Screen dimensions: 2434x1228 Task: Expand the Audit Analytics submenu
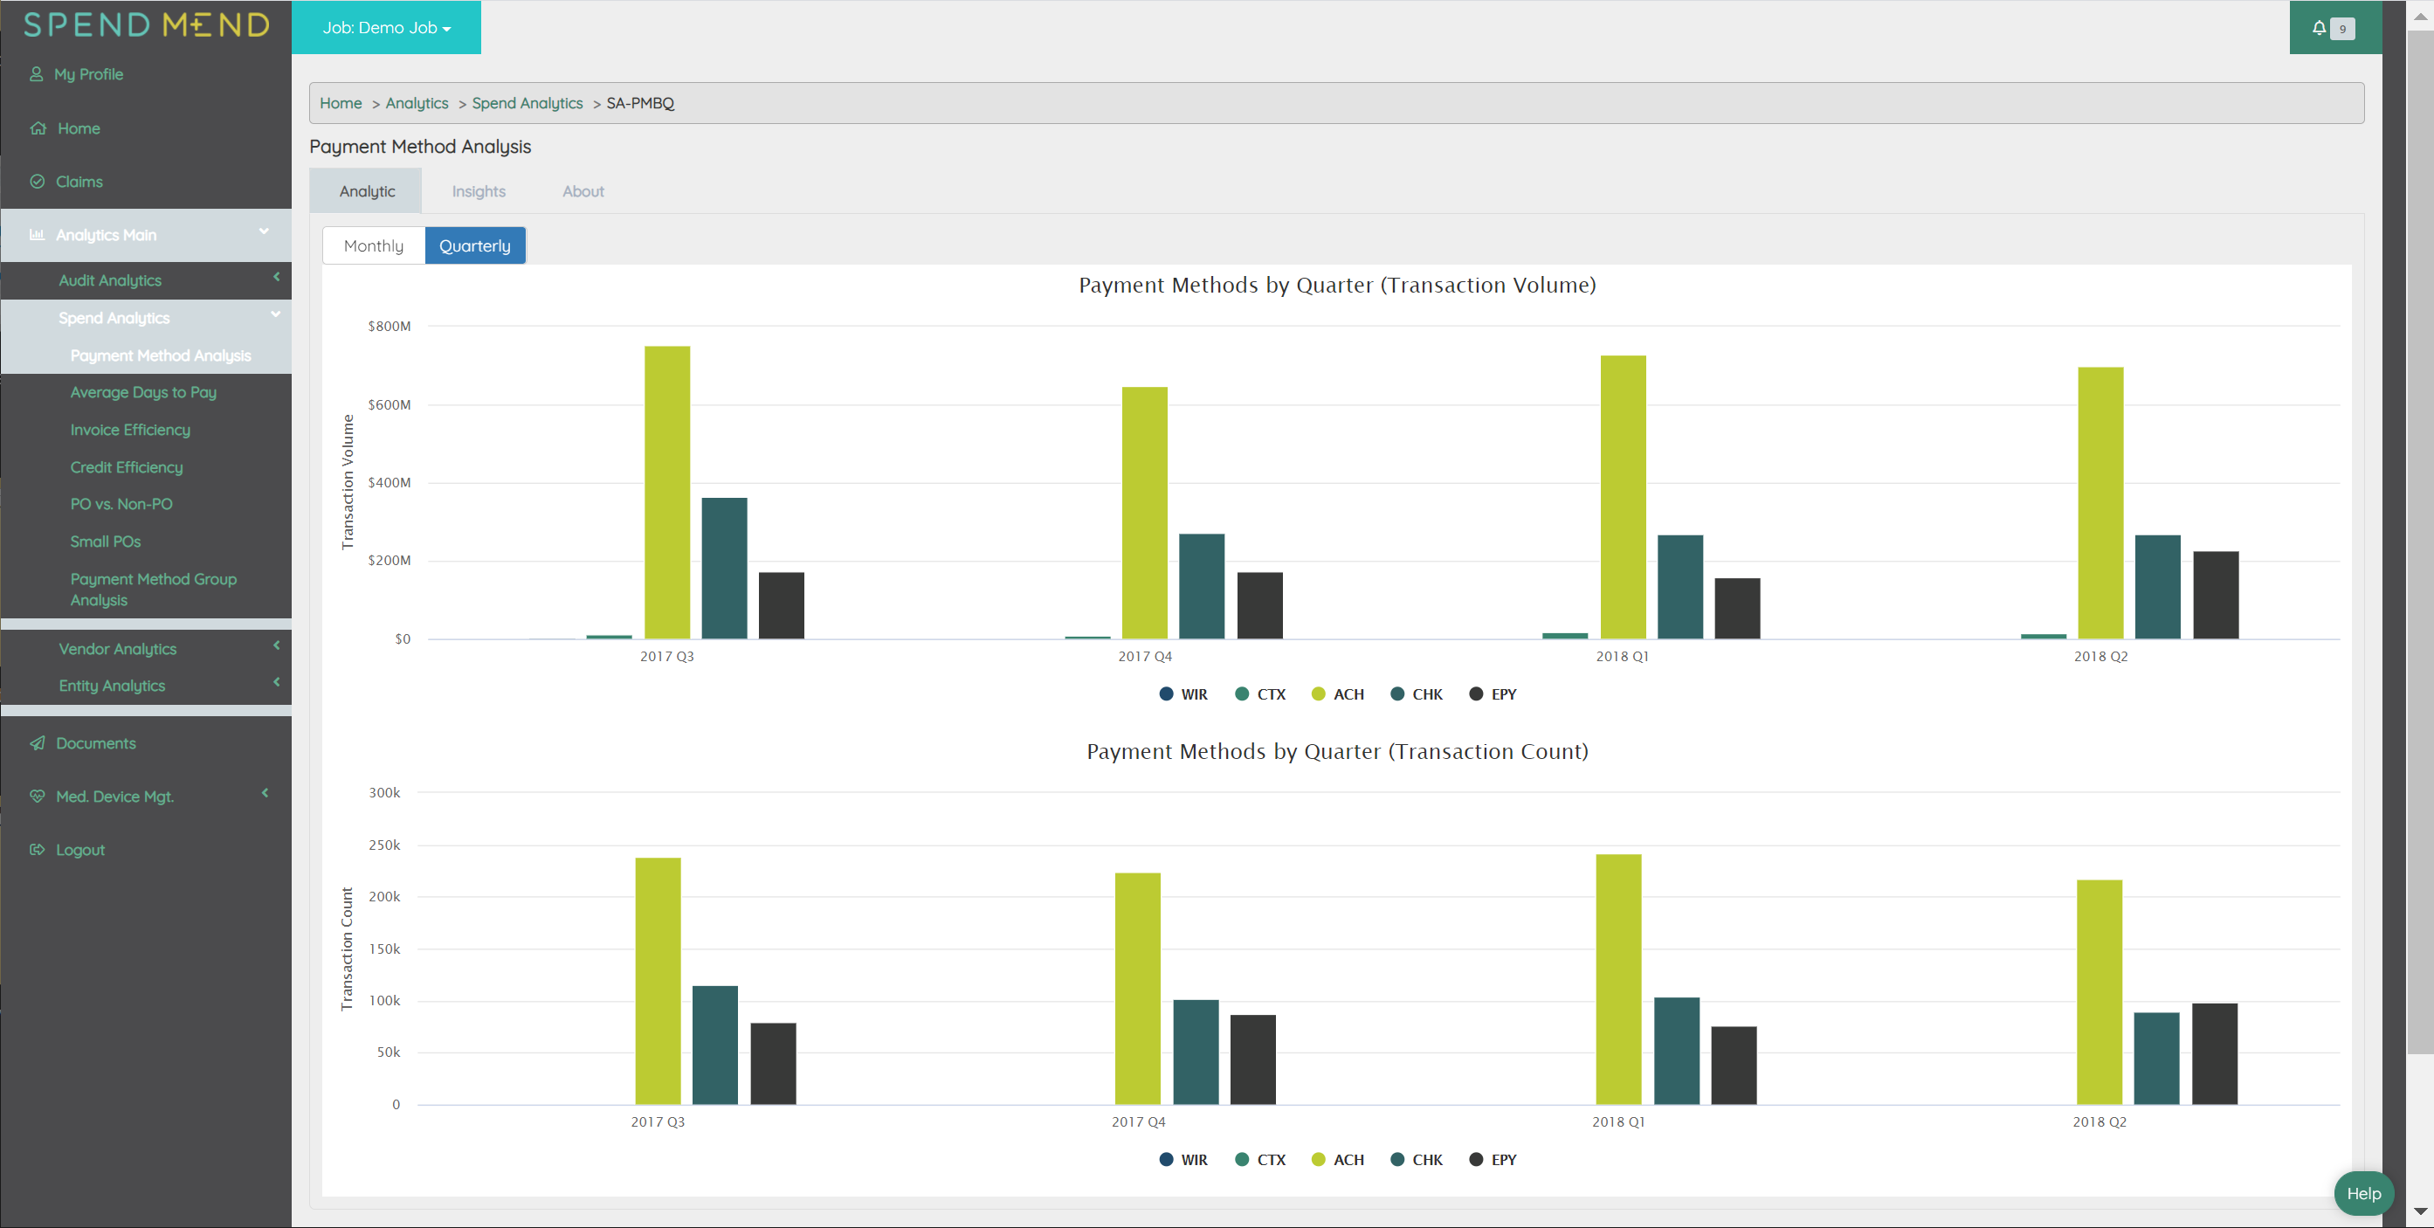(x=111, y=280)
